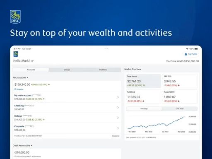The image size is (212, 159).
Task: Click the Wi-Fi status icon
Action: tap(187, 49)
